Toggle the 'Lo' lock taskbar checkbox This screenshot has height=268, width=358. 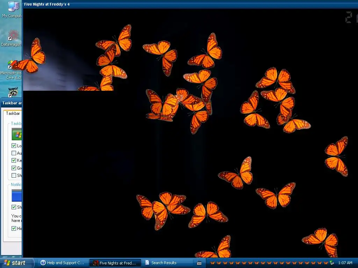point(14,146)
